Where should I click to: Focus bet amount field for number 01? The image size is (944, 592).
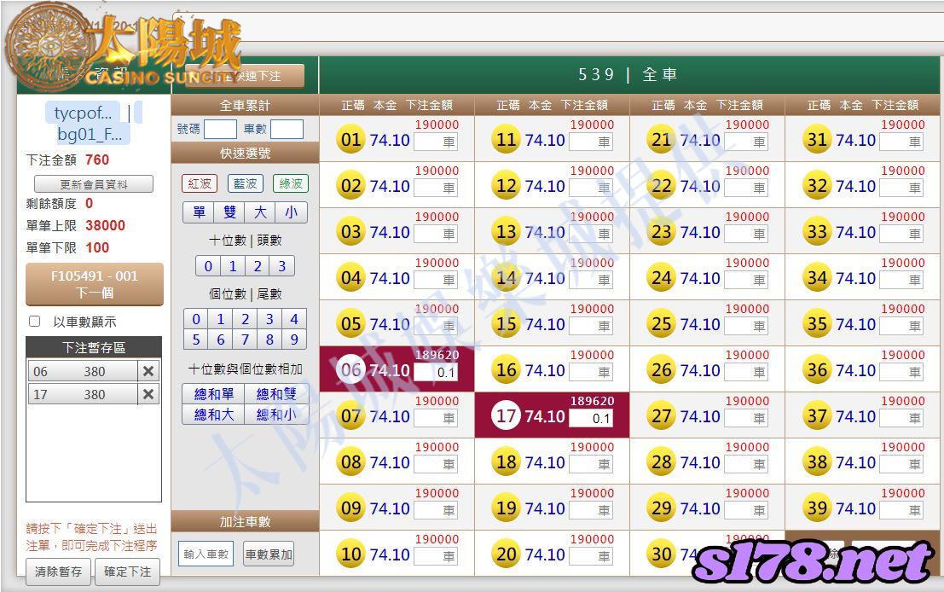(x=436, y=142)
